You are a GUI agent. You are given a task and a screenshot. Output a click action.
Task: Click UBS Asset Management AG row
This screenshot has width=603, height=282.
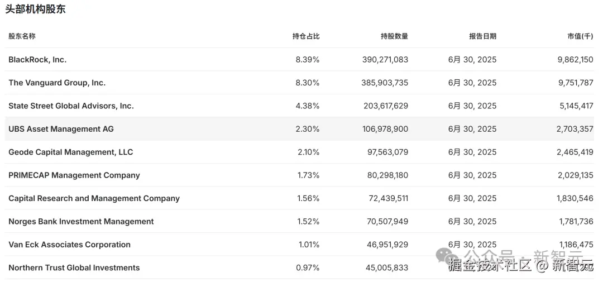click(61, 129)
